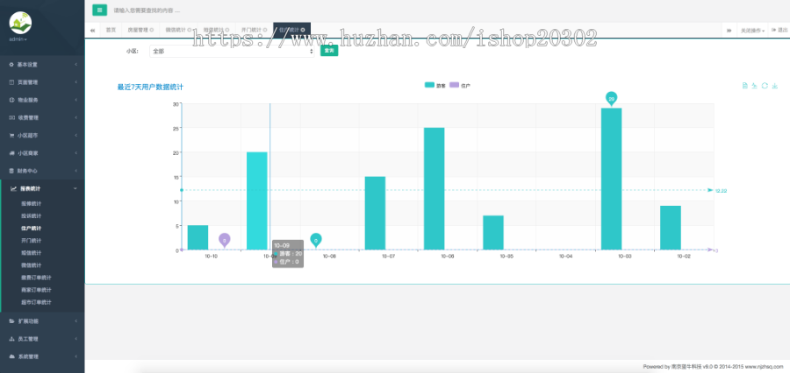Switch chart type using line chart icon
790x373 pixels.
[755, 86]
